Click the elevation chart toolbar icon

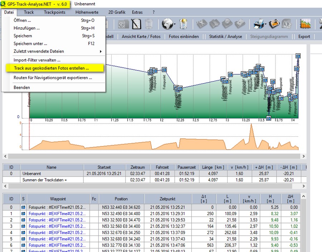pos(305,24)
